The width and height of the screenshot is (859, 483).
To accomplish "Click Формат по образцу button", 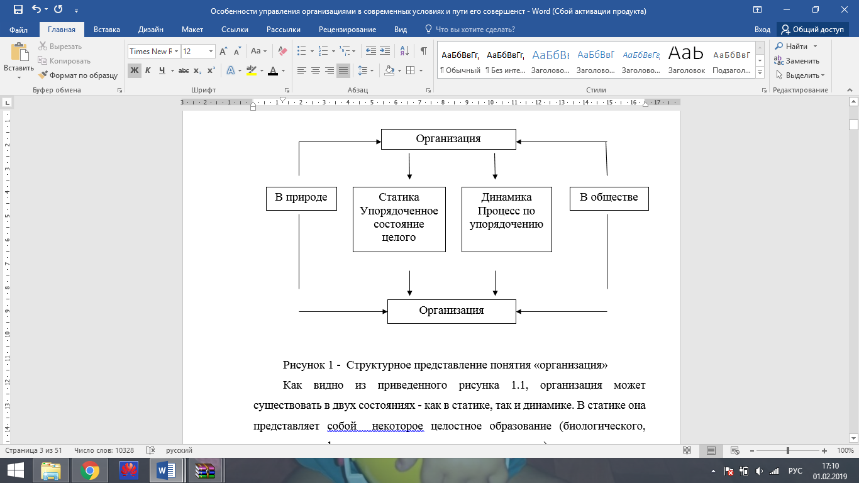I will click(78, 75).
